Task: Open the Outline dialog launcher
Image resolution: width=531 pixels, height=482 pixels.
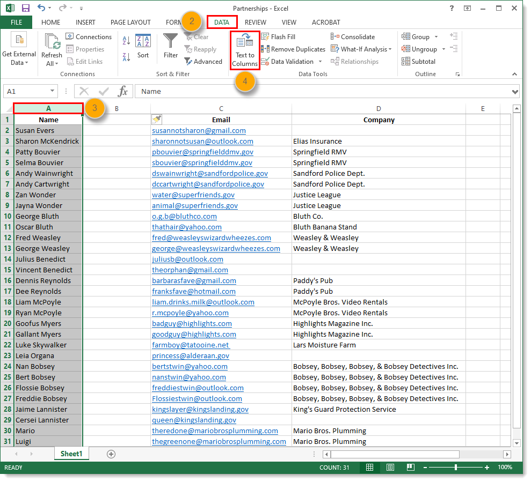Action: click(457, 74)
